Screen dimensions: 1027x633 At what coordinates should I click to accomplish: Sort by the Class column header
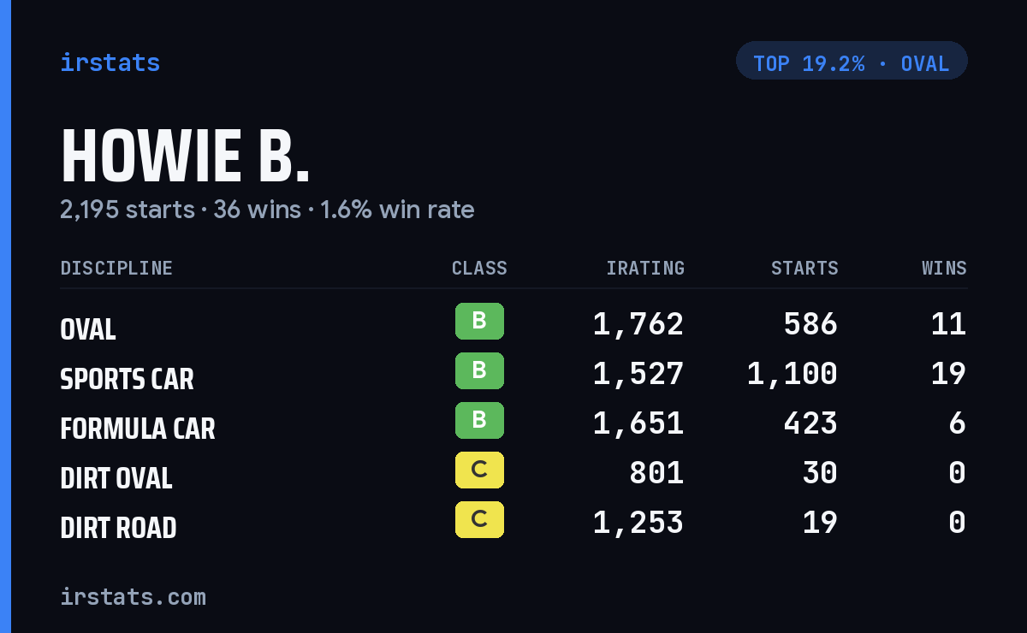[x=479, y=269]
